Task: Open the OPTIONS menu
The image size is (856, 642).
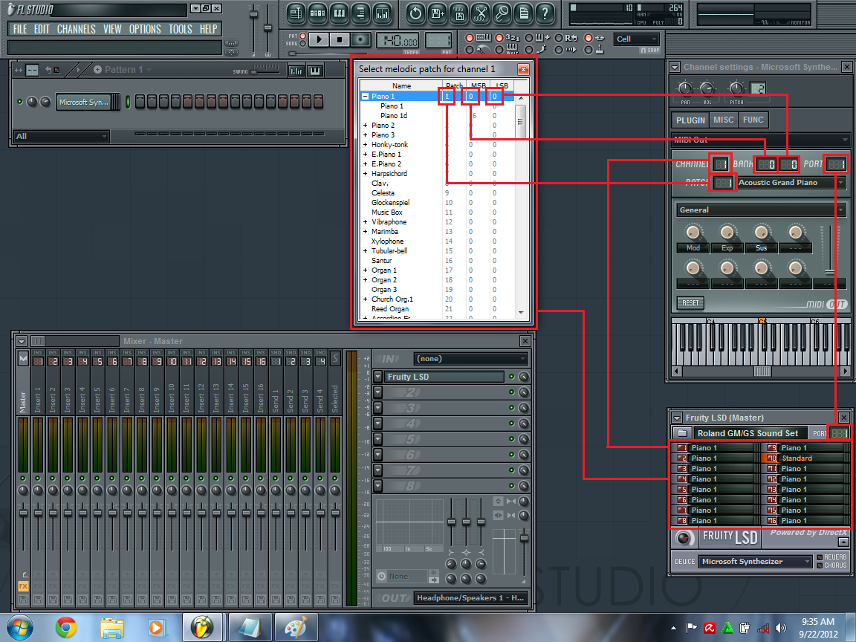Action: (x=145, y=29)
